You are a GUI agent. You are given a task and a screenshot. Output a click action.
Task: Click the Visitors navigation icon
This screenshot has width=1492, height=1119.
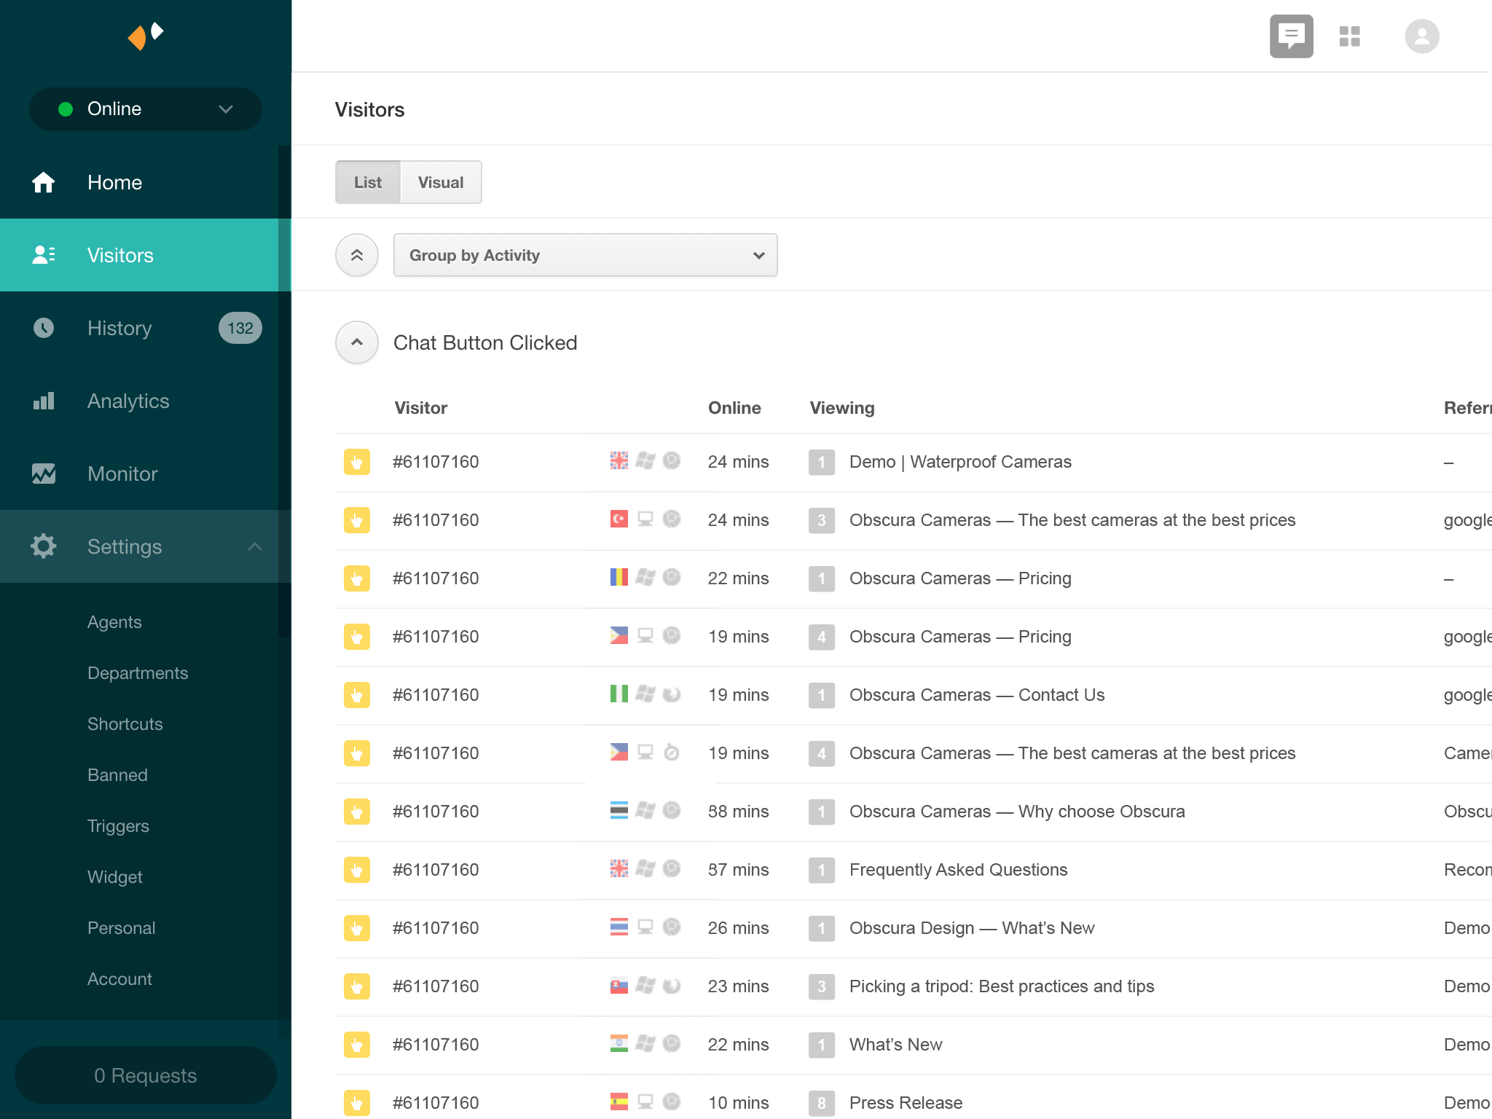pyautogui.click(x=44, y=255)
